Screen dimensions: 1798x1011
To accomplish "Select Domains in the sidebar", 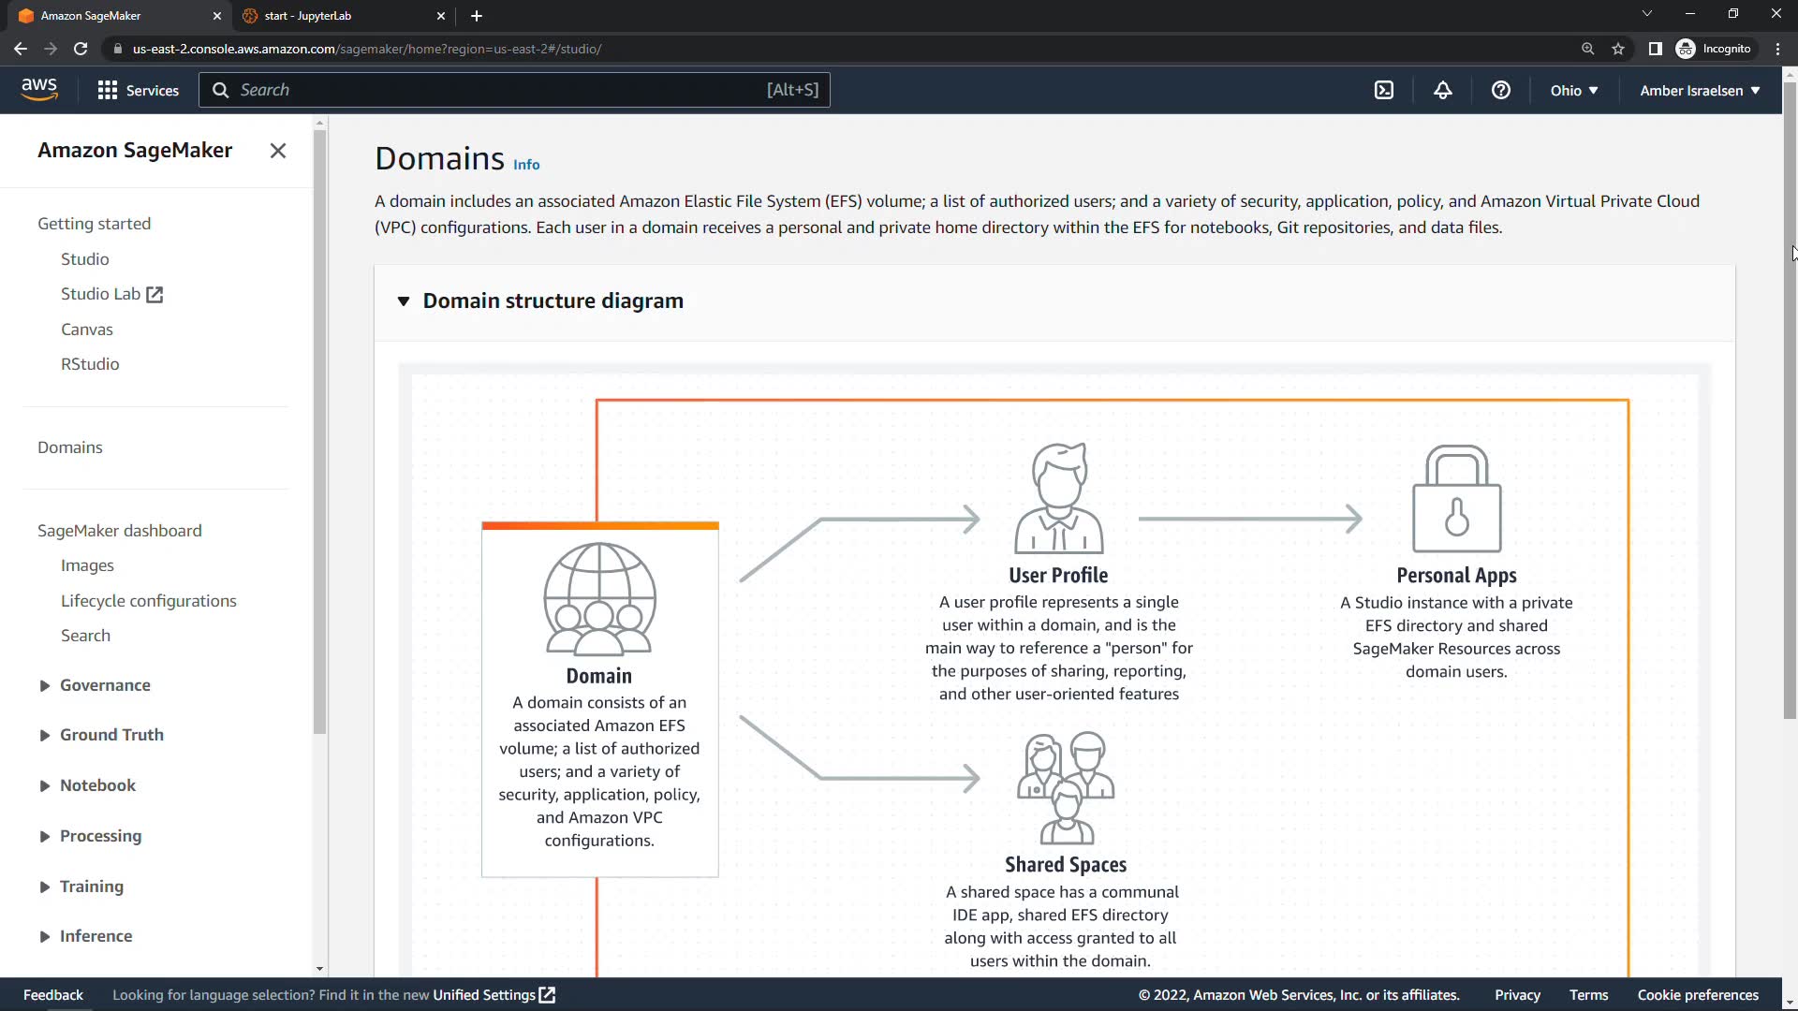I will click(70, 447).
